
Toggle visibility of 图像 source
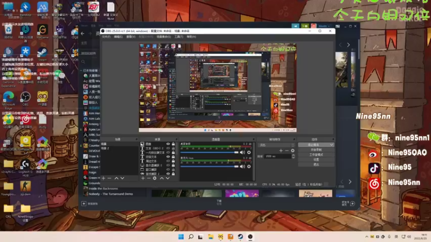point(168,144)
